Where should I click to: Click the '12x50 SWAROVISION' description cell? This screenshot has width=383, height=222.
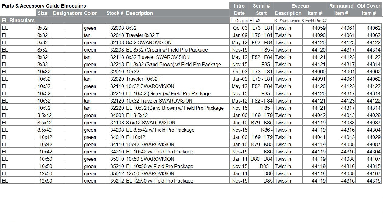pos(150,173)
